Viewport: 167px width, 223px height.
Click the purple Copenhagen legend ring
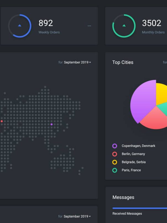(115, 146)
